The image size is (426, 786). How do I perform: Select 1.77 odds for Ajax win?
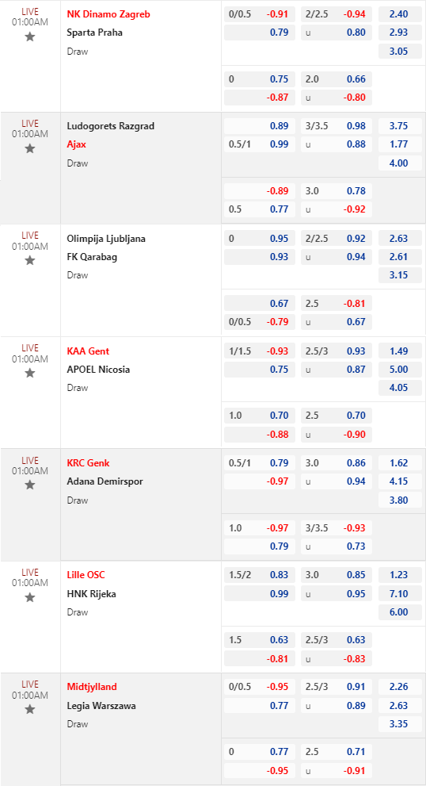pos(400,144)
